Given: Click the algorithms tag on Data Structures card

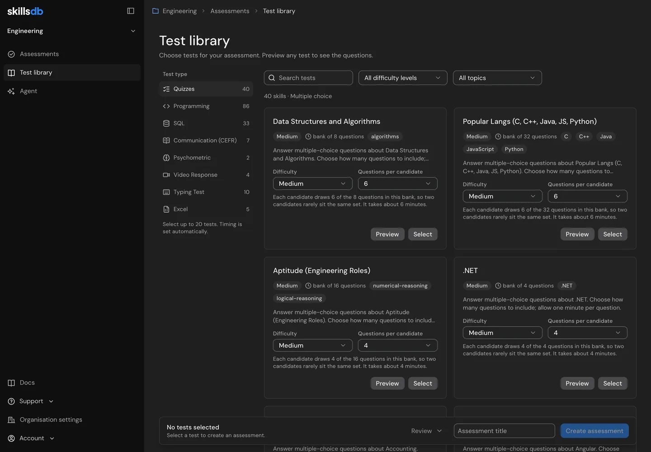Looking at the screenshot, I should pos(385,137).
